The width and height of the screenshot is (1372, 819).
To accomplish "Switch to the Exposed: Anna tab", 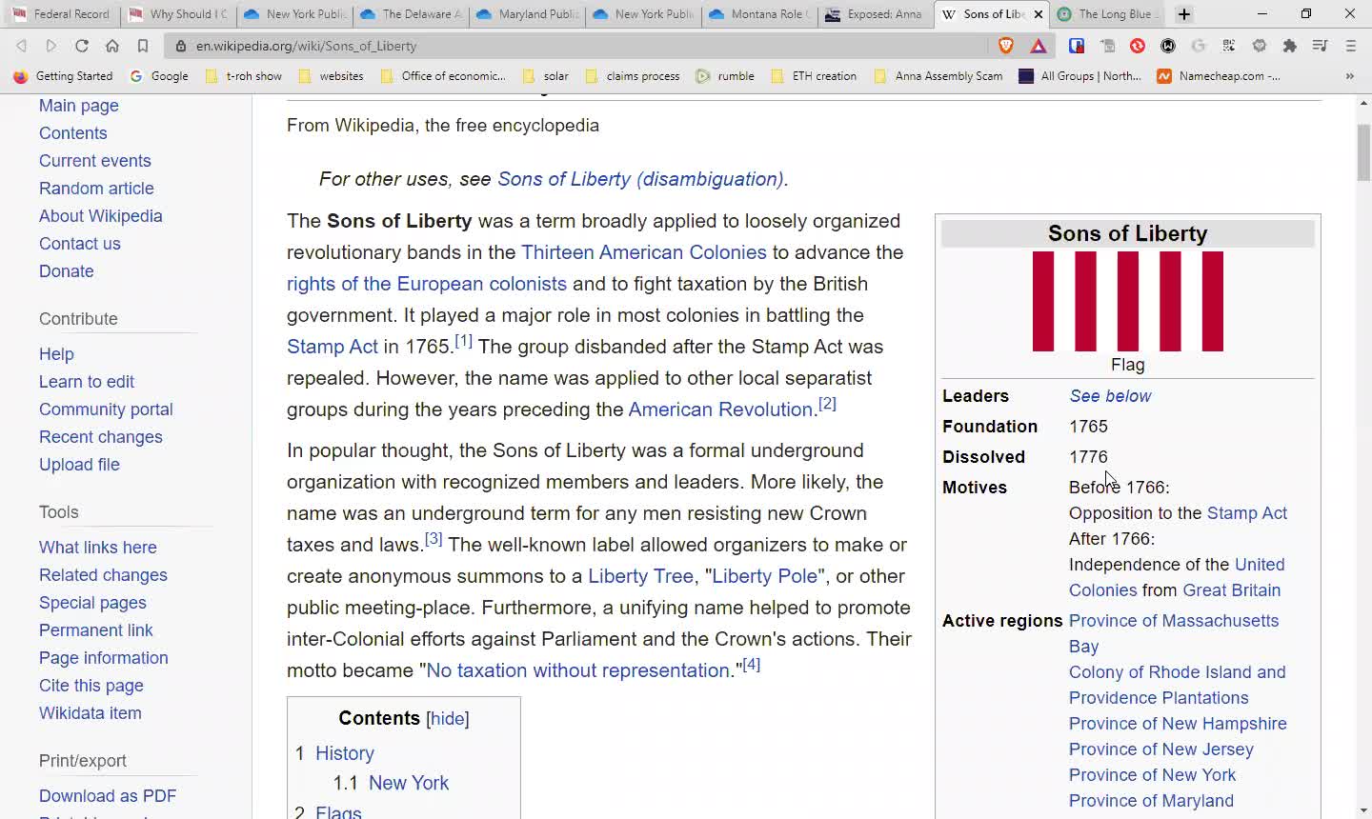I will point(875,14).
